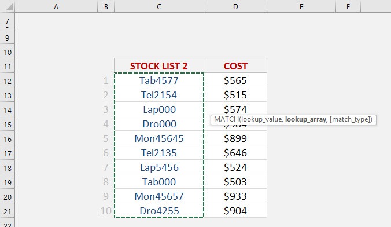Click index number 3 beside Lap000
Image resolution: width=391 pixels, height=227 pixels.
click(106, 109)
